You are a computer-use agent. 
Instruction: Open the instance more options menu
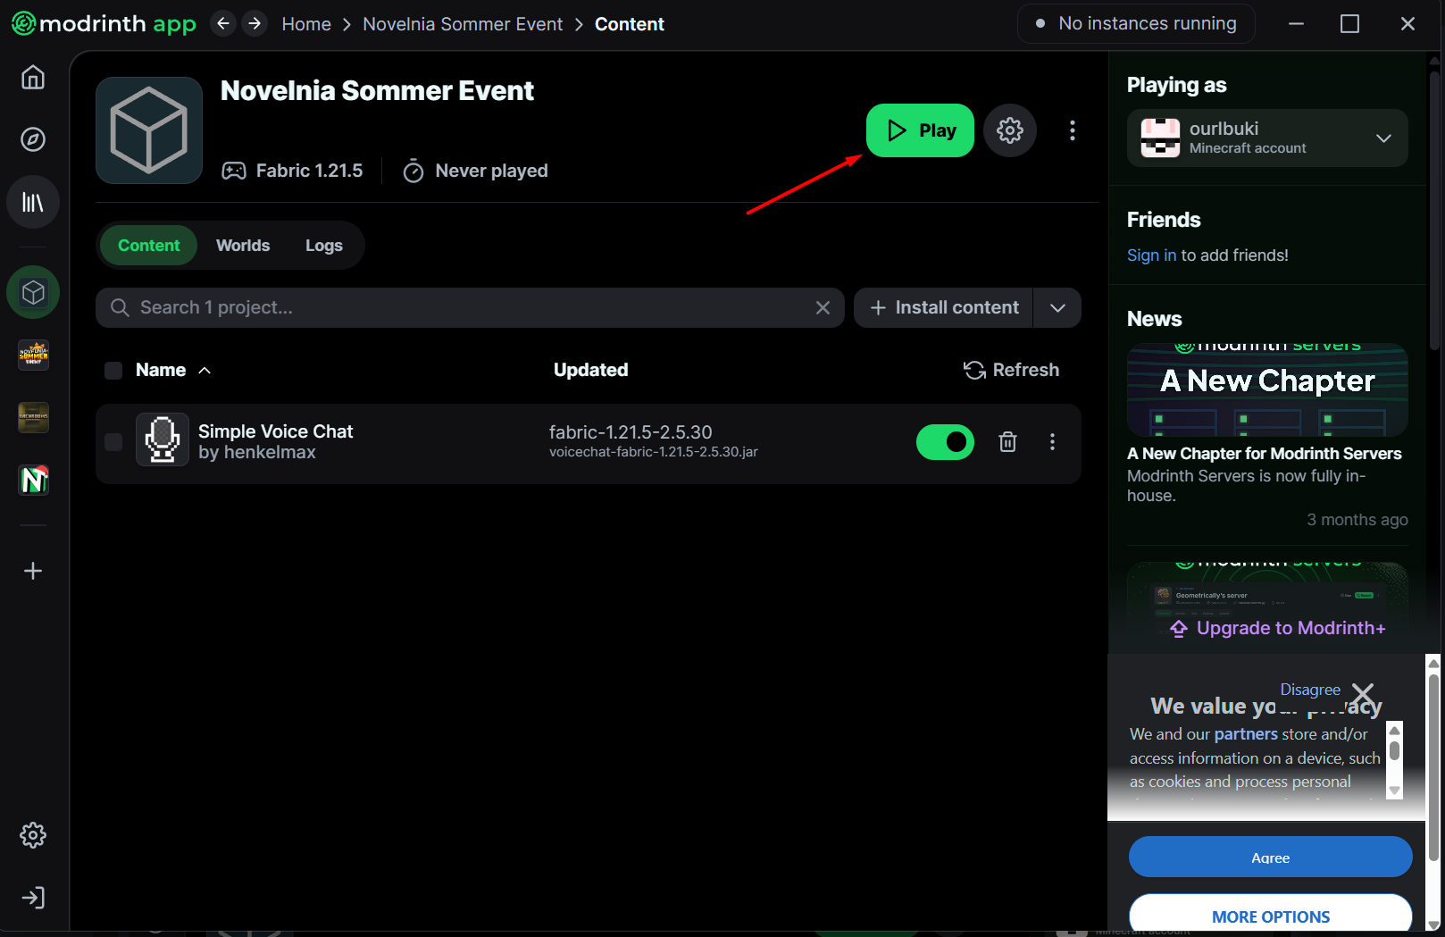point(1073,130)
